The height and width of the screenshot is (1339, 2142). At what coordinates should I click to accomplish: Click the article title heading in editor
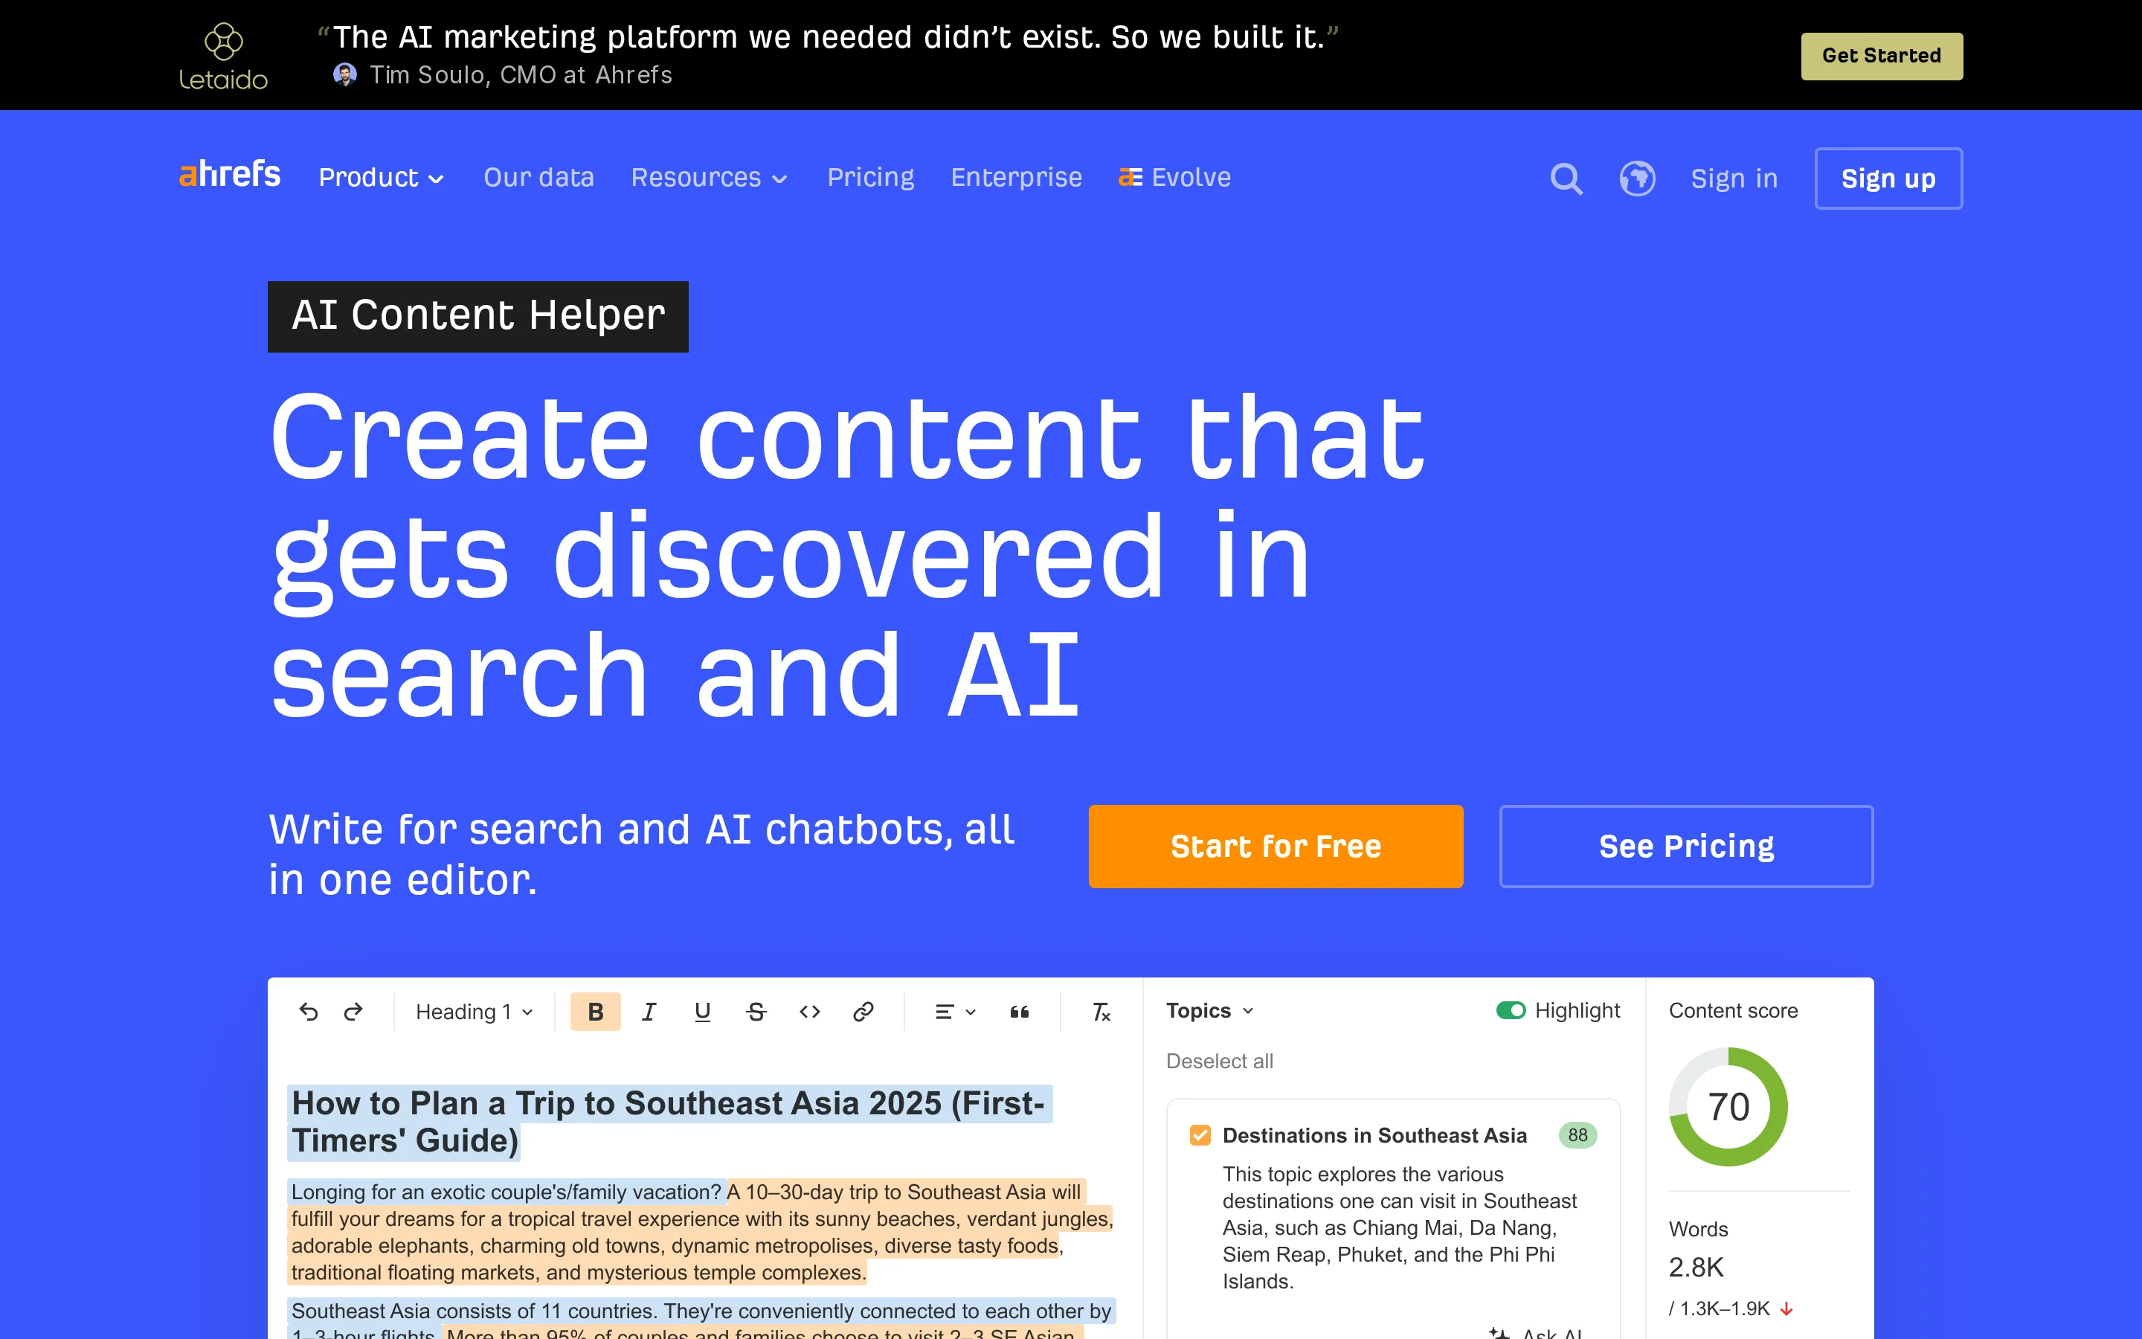669,1122
